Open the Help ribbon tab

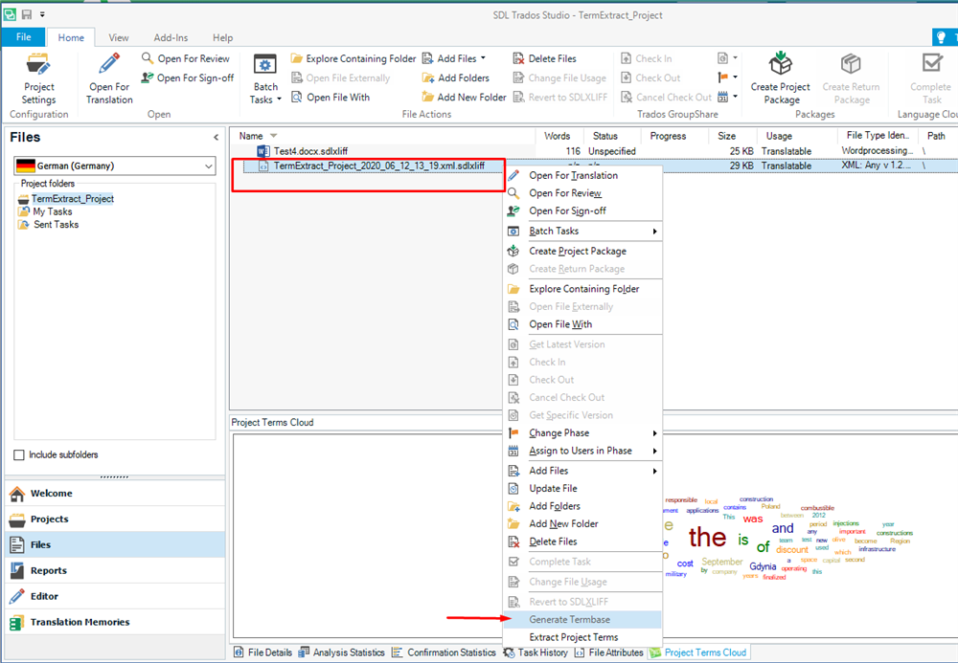coord(223,38)
